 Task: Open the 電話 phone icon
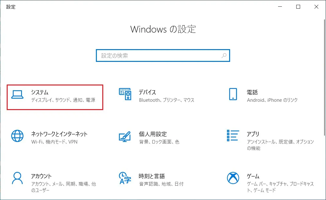pyautogui.click(x=233, y=94)
